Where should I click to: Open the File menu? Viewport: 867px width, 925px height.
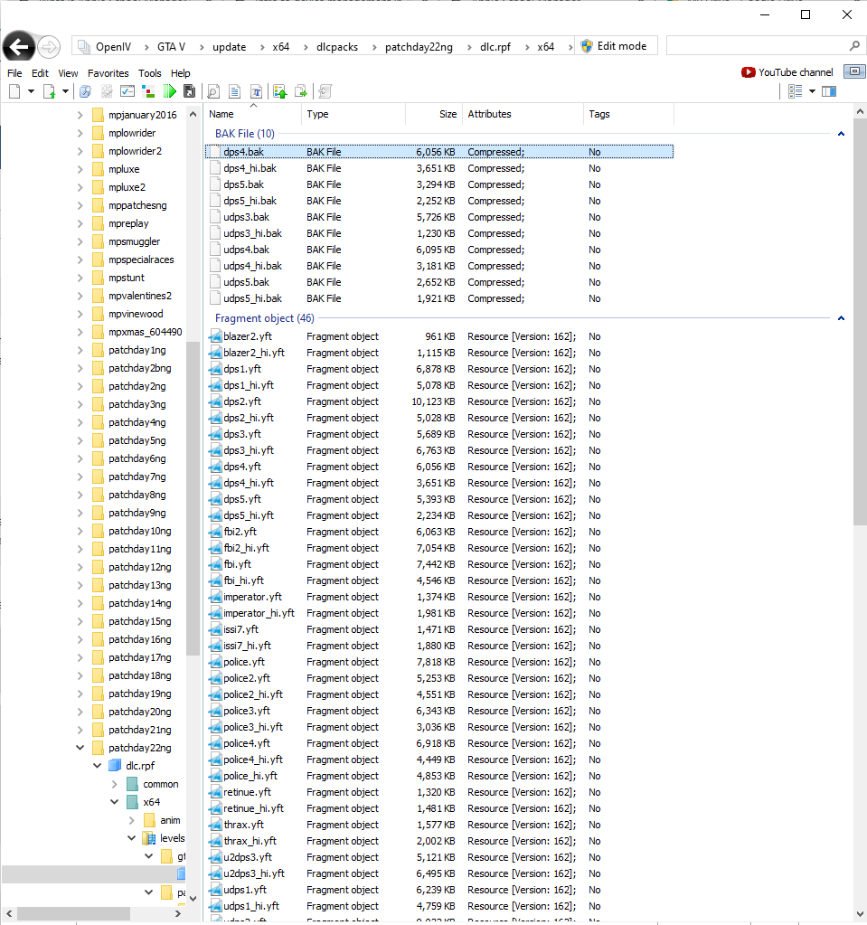click(14, 73)
